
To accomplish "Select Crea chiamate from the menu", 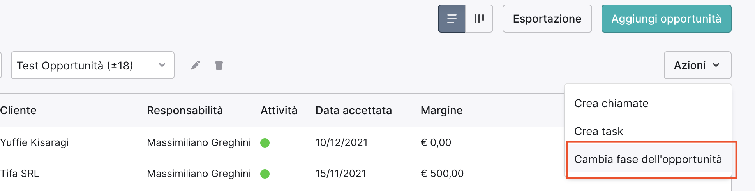I will [611, 103].
